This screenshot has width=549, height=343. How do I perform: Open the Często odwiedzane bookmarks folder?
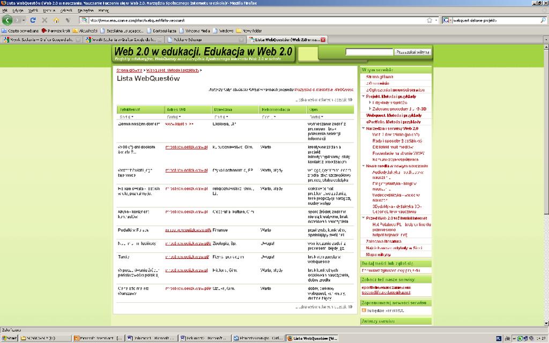[x=20, y=31]
